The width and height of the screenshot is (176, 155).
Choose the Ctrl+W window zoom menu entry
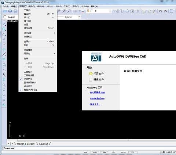pos(38,14)
